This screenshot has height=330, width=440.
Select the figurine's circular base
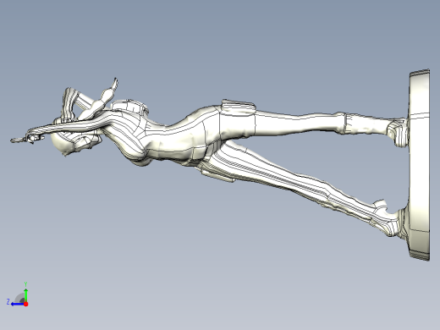tap(420, 165)
